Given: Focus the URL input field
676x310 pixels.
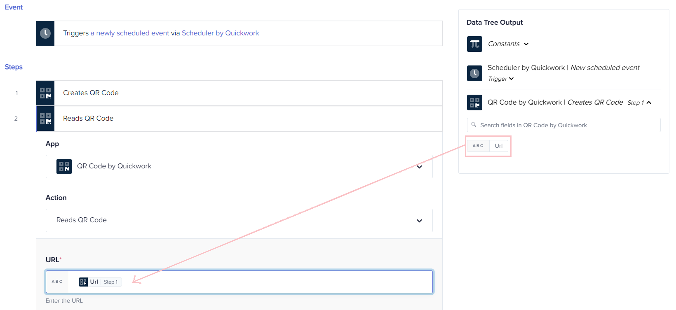Looking at the screenshot, I should 239,282.
